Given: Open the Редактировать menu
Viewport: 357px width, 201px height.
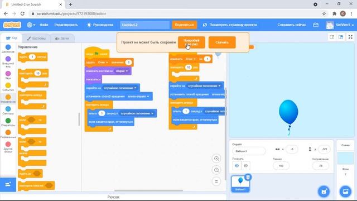Looking at the screenshot, I should point(66,25).
